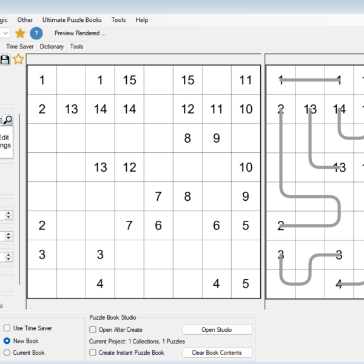Image resolution: width=364 pixels, height=364 pixels.
Task: Click the floppy disk save icon
Action: (x=5, y=59)
